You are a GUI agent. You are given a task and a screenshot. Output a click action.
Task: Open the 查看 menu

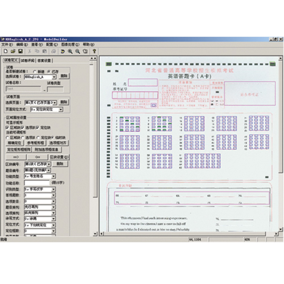tap(37, 44)
